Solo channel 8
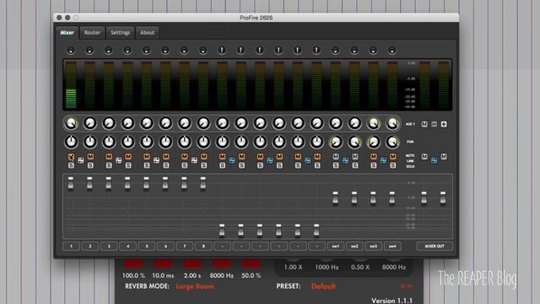The width and height of the screenshot is (540, 304). pyautogui.click(x=204, y=166)
